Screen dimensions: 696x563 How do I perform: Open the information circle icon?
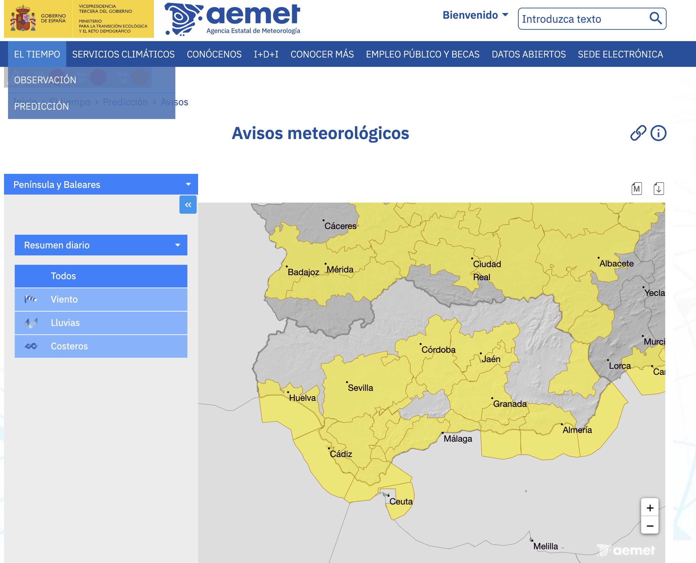tap(658, 133)
